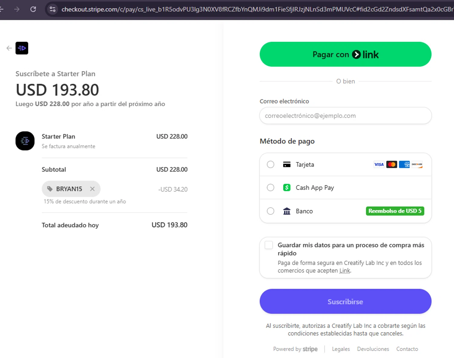Reload the checkout page
Image resolution: width=454 pixels, height=358 pixels.
tap(33, 9)
